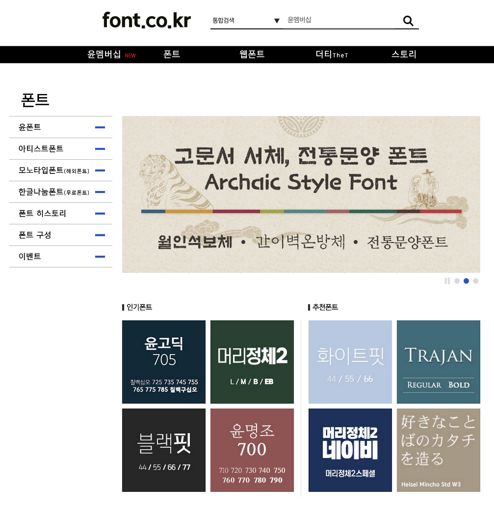Screen dimensions: 494x508
Task: Collapse the 폰트 구성 sidebar section
Action: (x=100, y=235)
